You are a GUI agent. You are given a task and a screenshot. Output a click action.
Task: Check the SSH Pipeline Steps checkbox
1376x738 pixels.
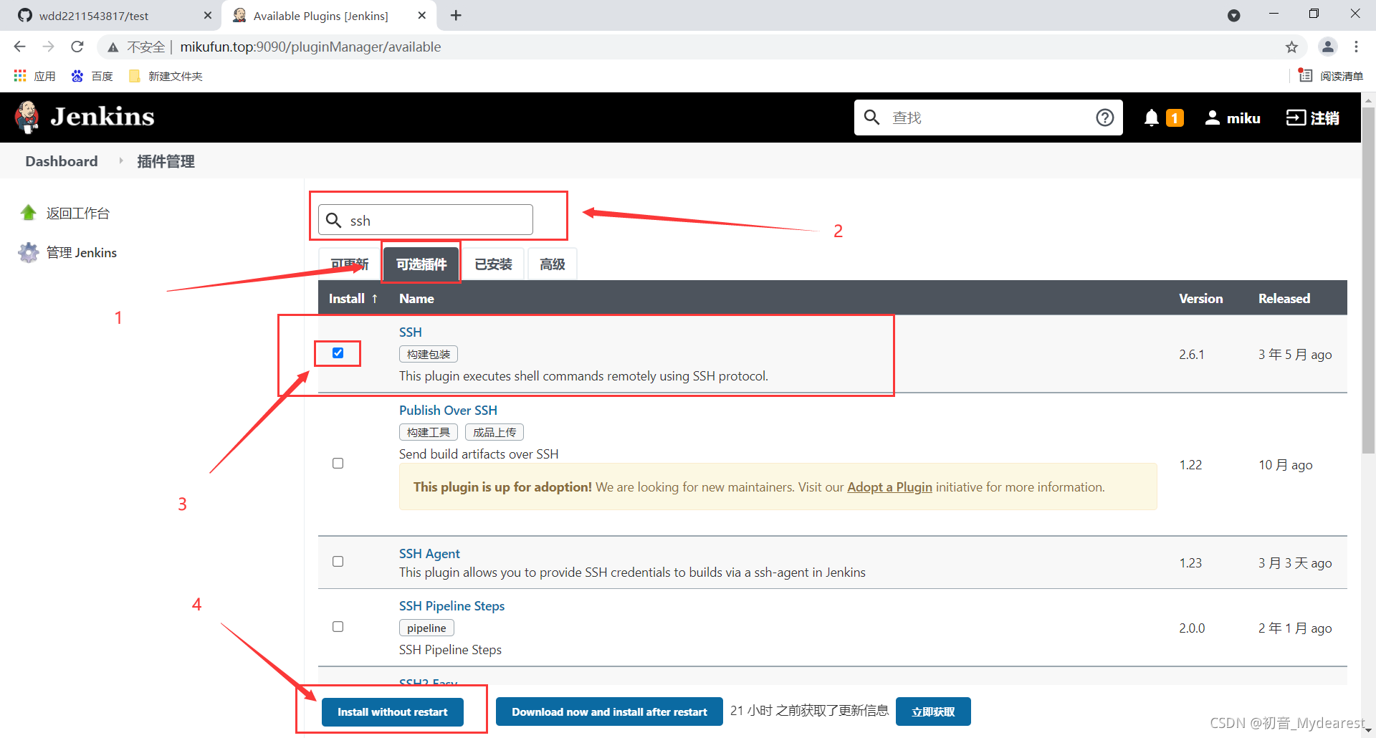point(338,626)
